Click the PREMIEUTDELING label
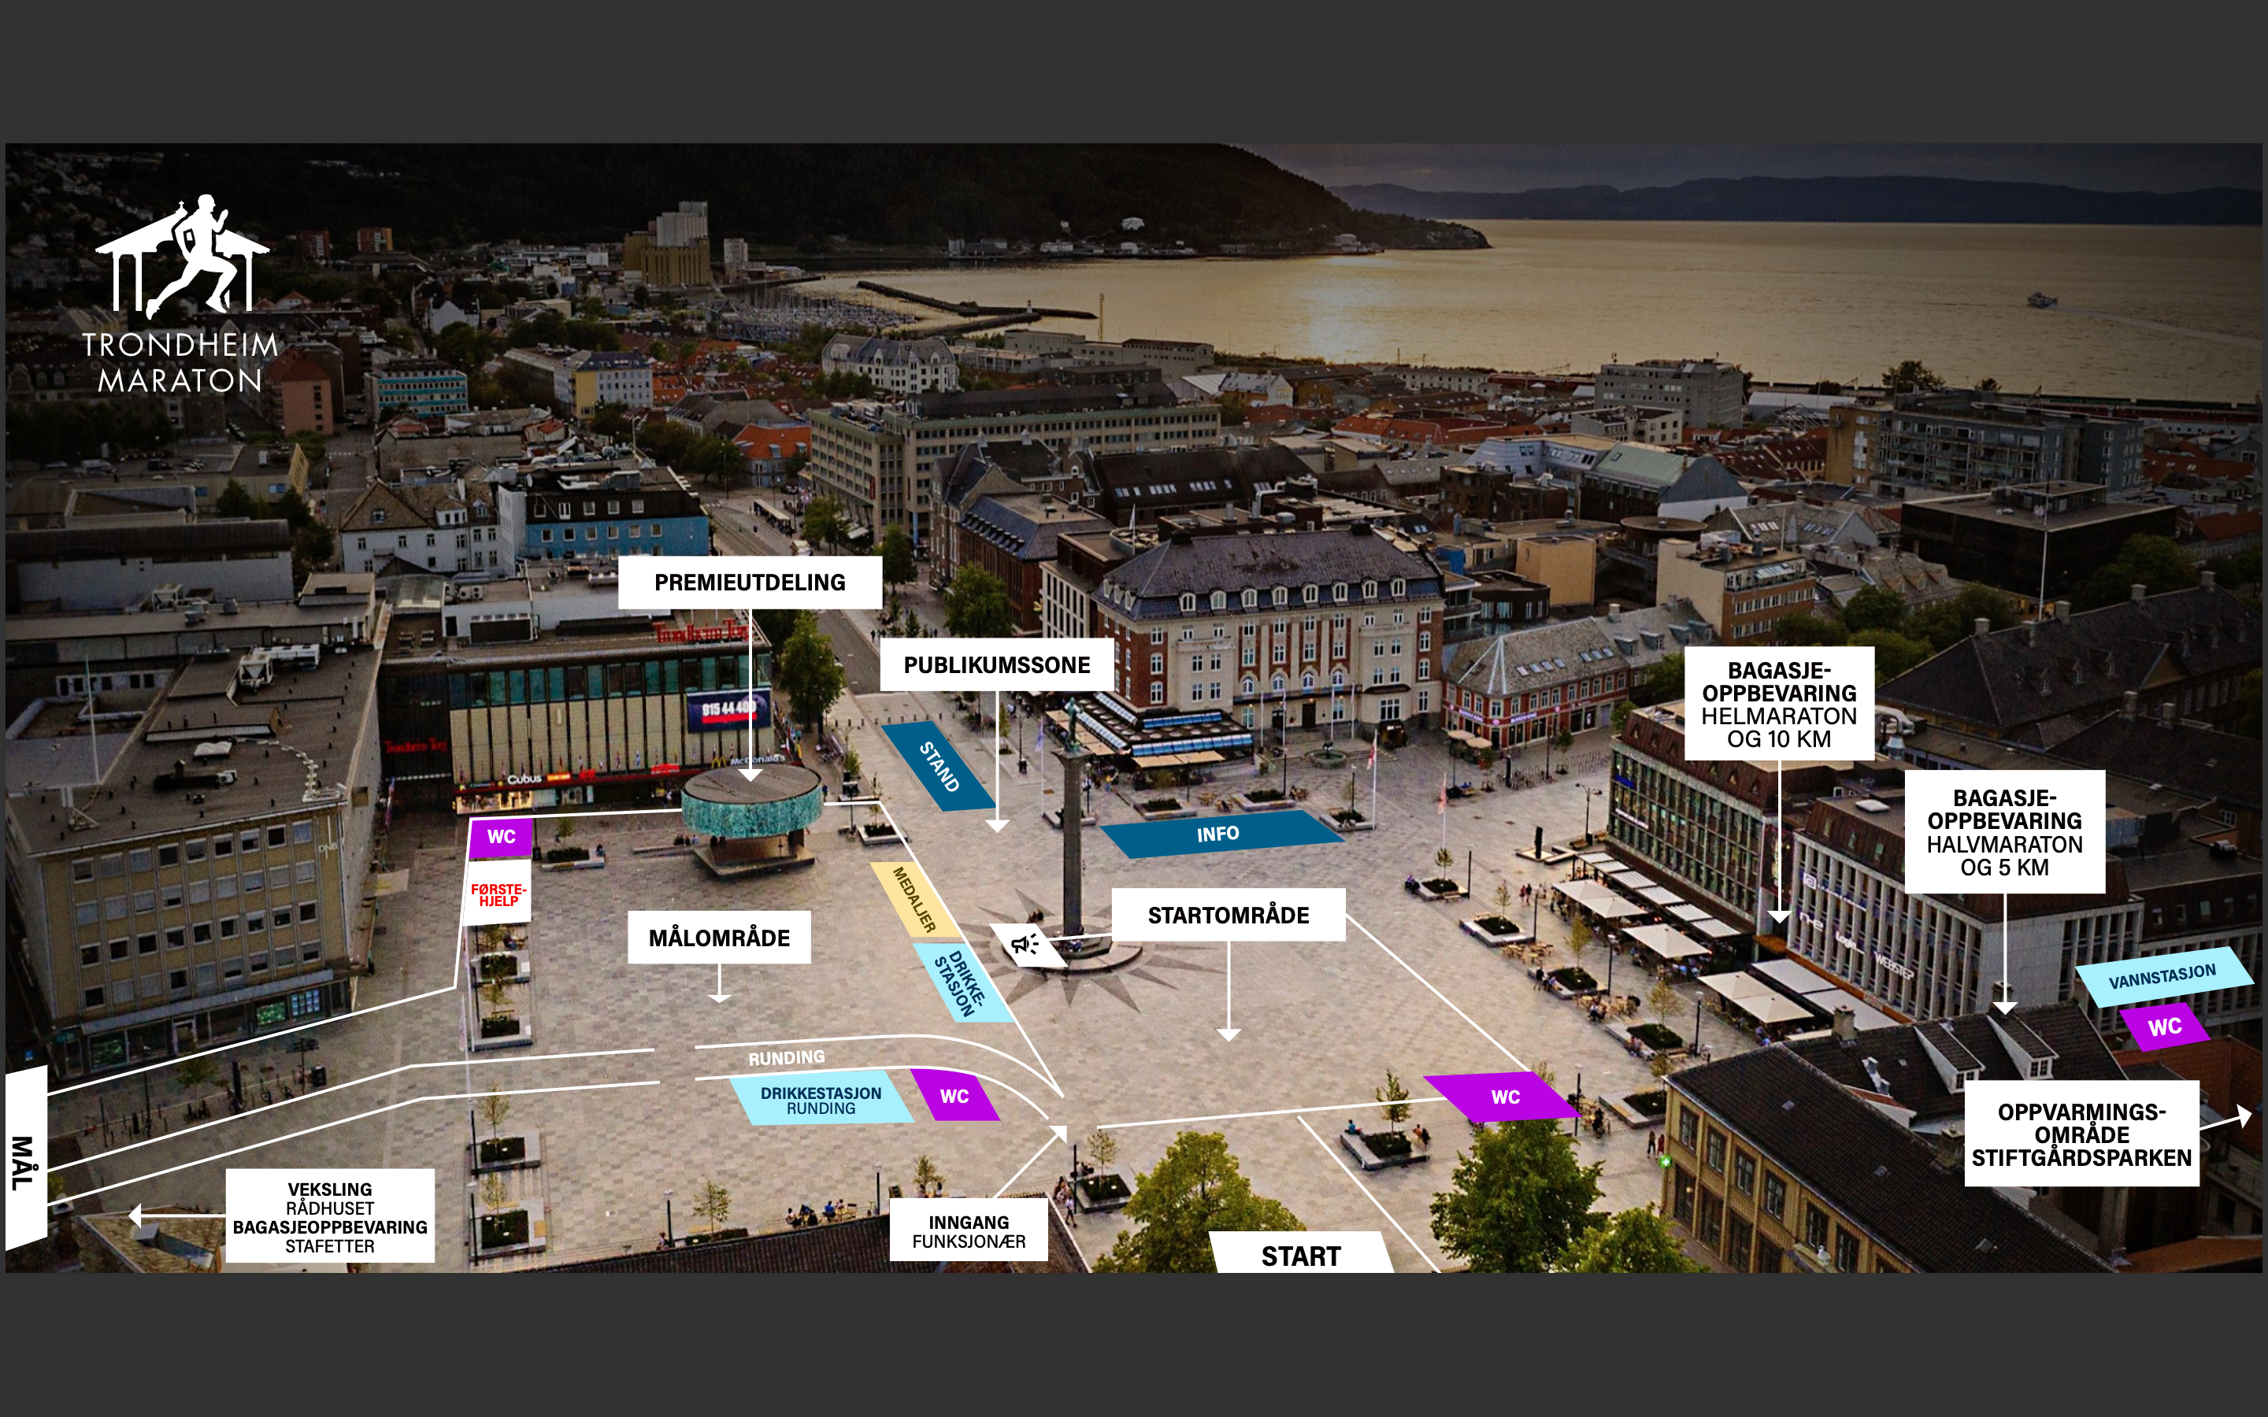2268x1417 pixels. pyautogui.click(x=750, y=582)
